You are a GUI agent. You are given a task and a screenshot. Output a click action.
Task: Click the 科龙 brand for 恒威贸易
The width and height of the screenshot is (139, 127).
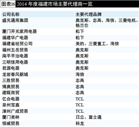[x=80, y=123]
